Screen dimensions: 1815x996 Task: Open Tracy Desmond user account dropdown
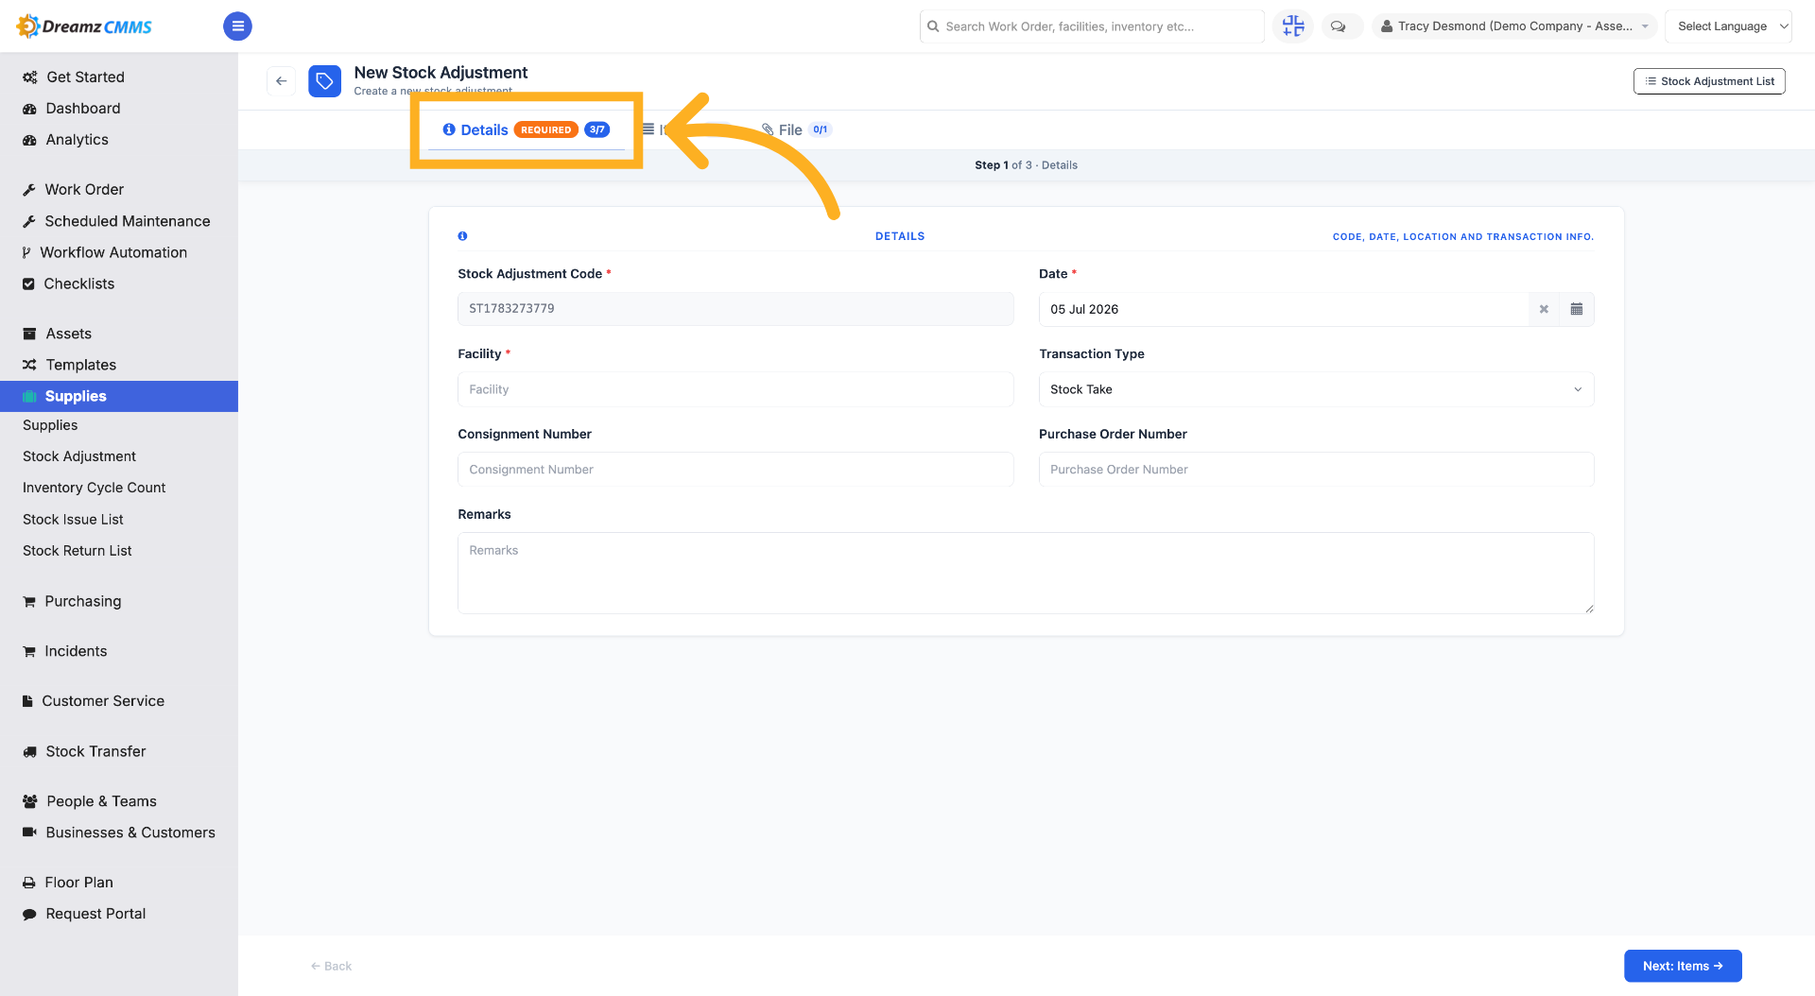coord(1514,26)
